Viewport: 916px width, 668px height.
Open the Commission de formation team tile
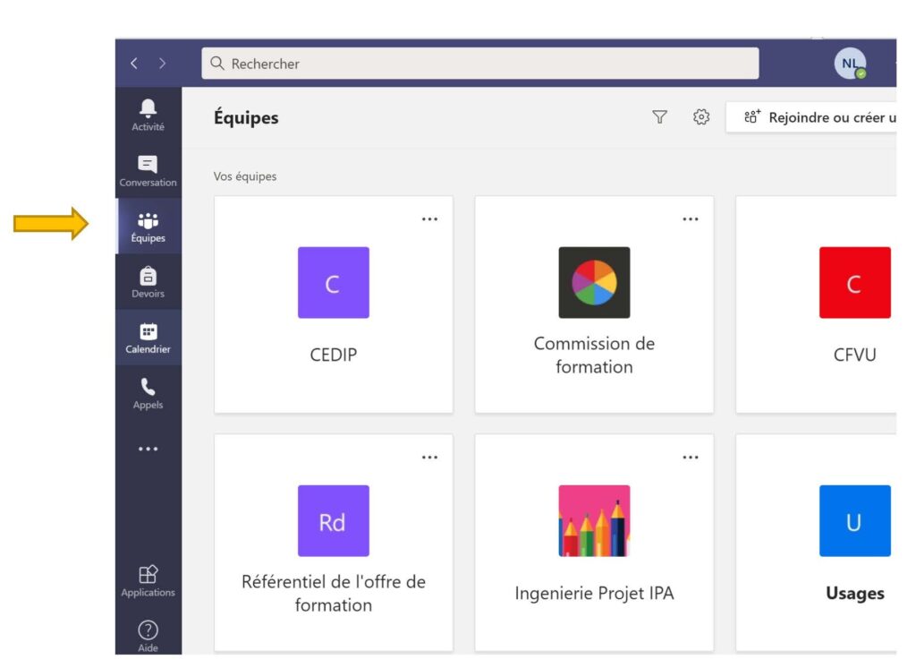point(594,304)
